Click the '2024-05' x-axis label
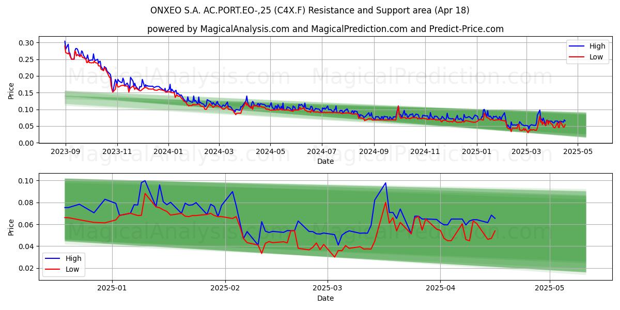Screen dimensions: 620x310 (271, 152)
